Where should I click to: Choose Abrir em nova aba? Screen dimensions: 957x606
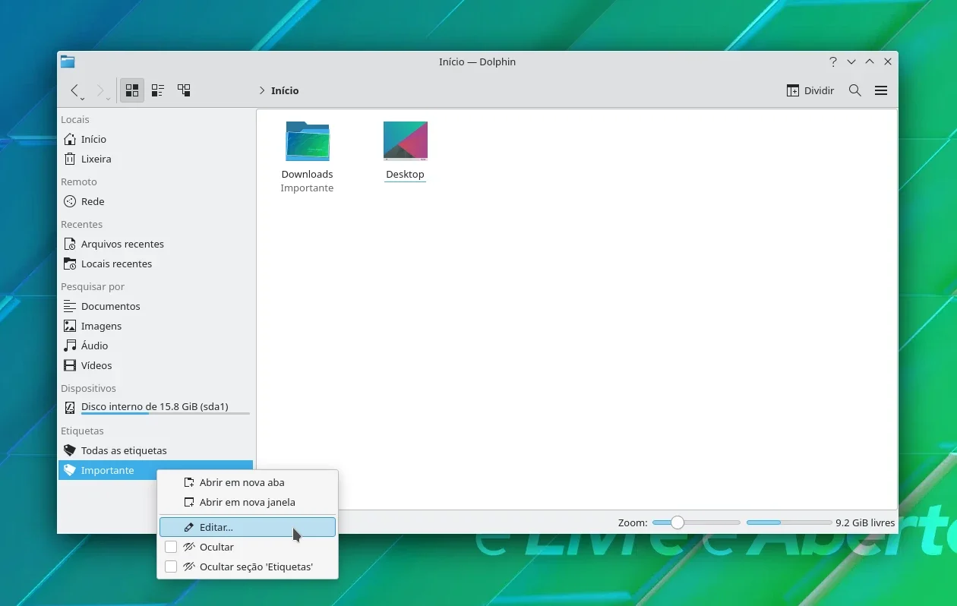click(x=248, y=482)
